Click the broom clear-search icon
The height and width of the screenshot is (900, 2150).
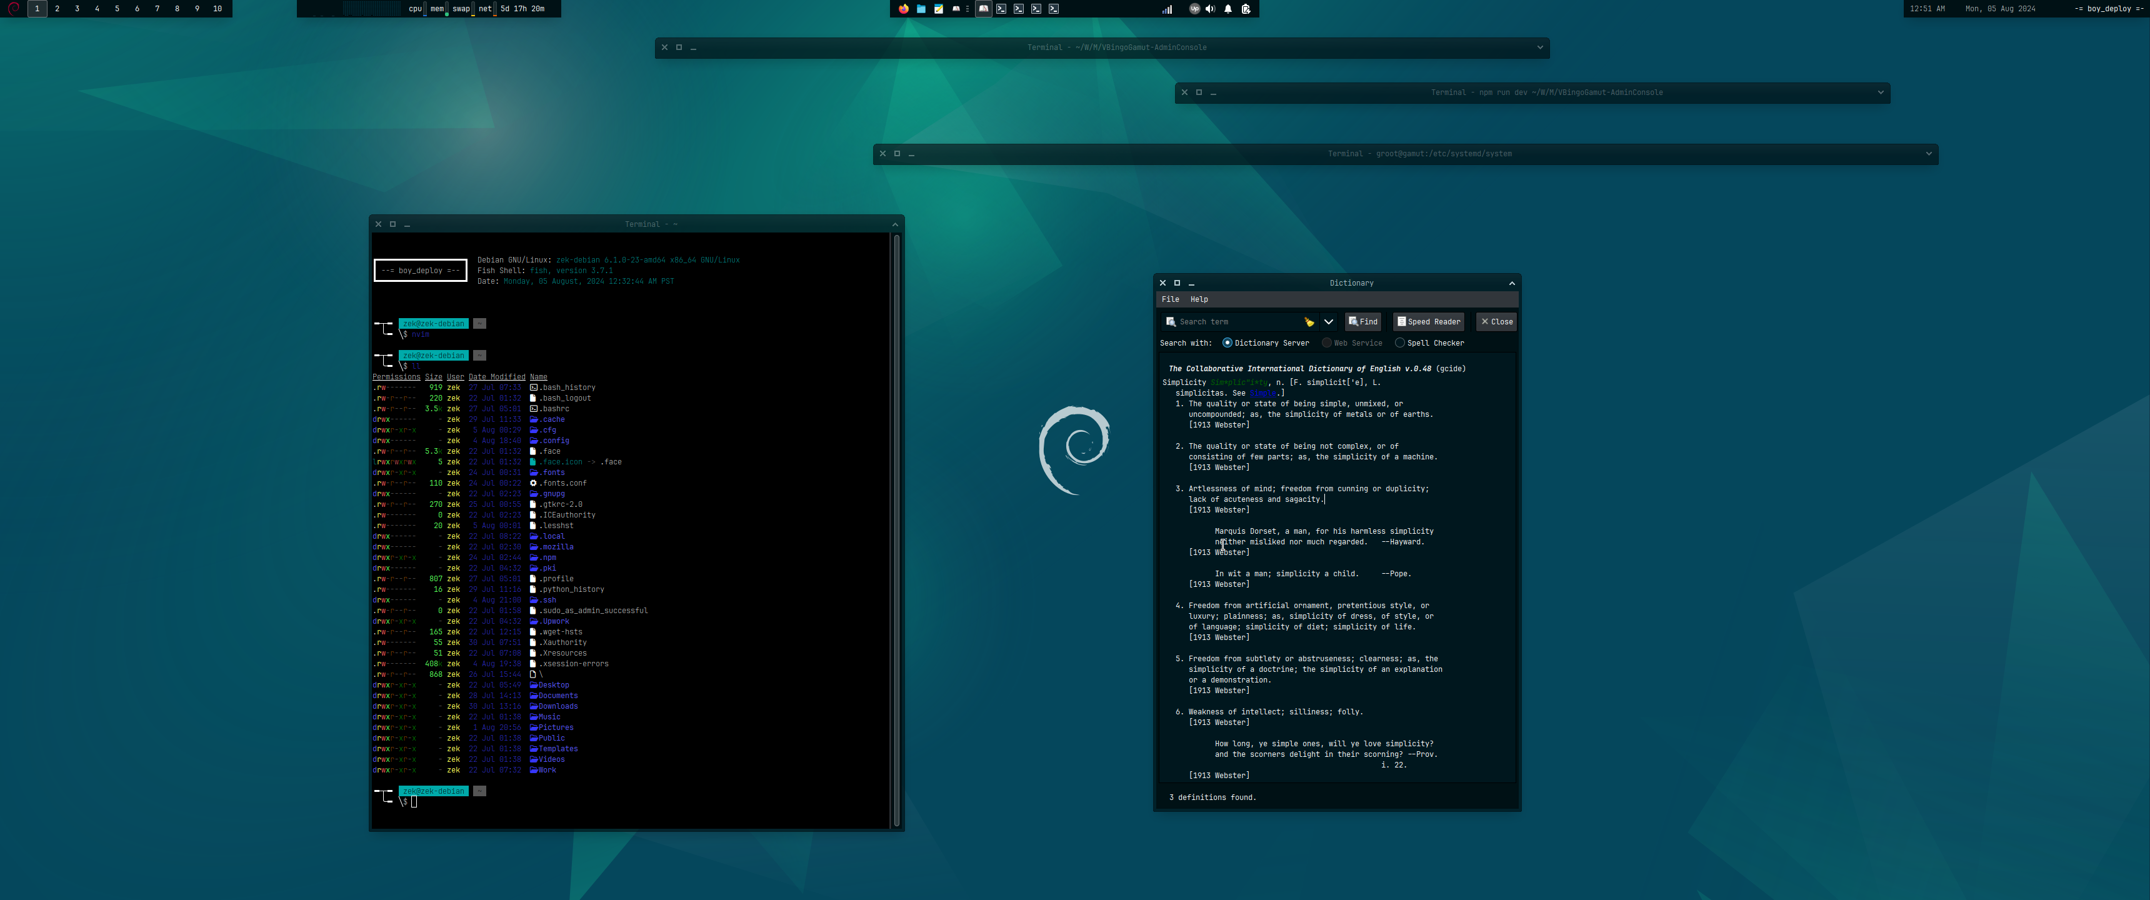[1309, 321]
